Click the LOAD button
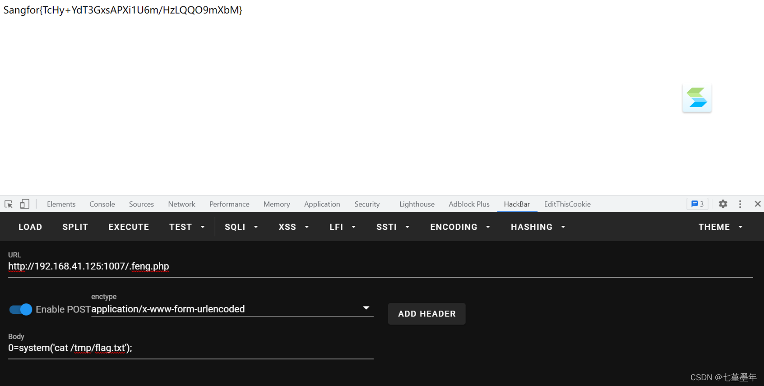 pos(30,227)
